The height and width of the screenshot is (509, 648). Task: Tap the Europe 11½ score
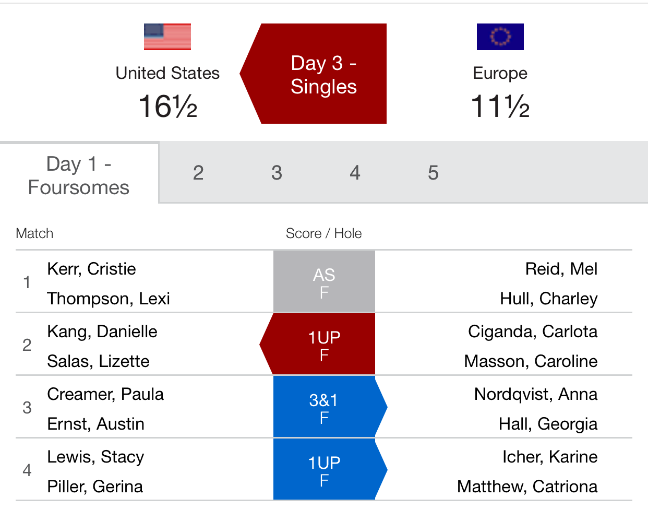pos(500,106)
